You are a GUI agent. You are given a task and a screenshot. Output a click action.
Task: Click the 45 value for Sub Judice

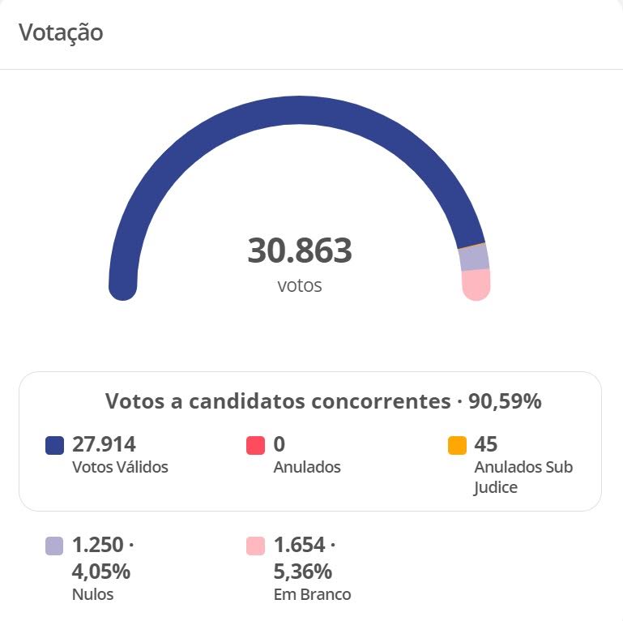[x=486, y=444]
